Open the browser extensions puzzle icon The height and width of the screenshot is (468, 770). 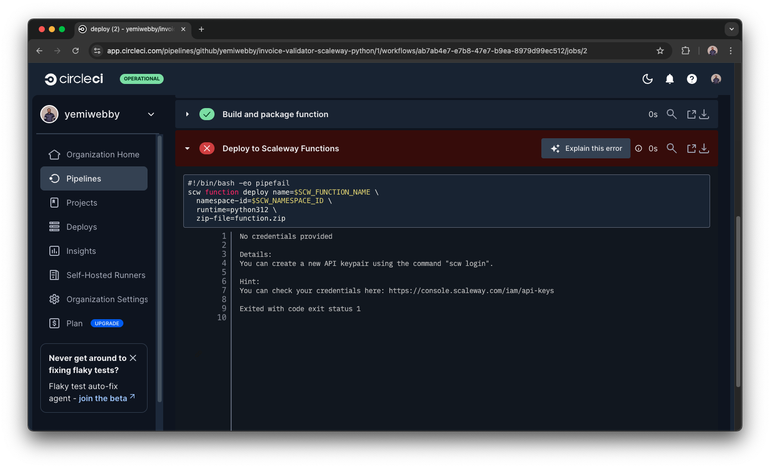pos(685,51)
